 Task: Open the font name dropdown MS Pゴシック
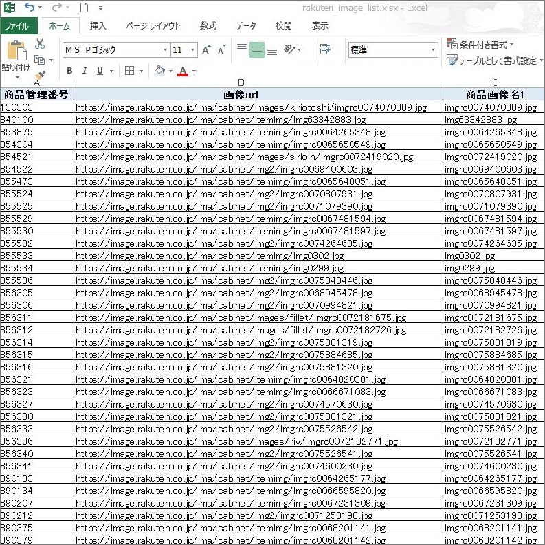tap(165, 49)
